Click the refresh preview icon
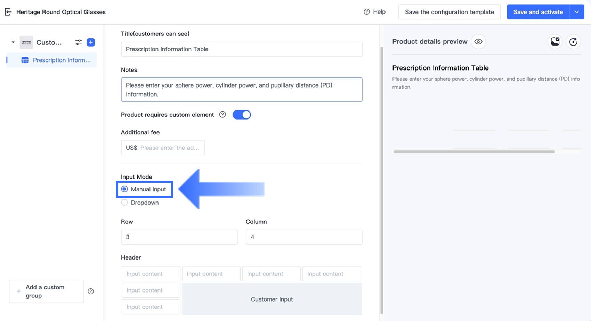Viewport: 591px width, 321px height. coord(573,42)
